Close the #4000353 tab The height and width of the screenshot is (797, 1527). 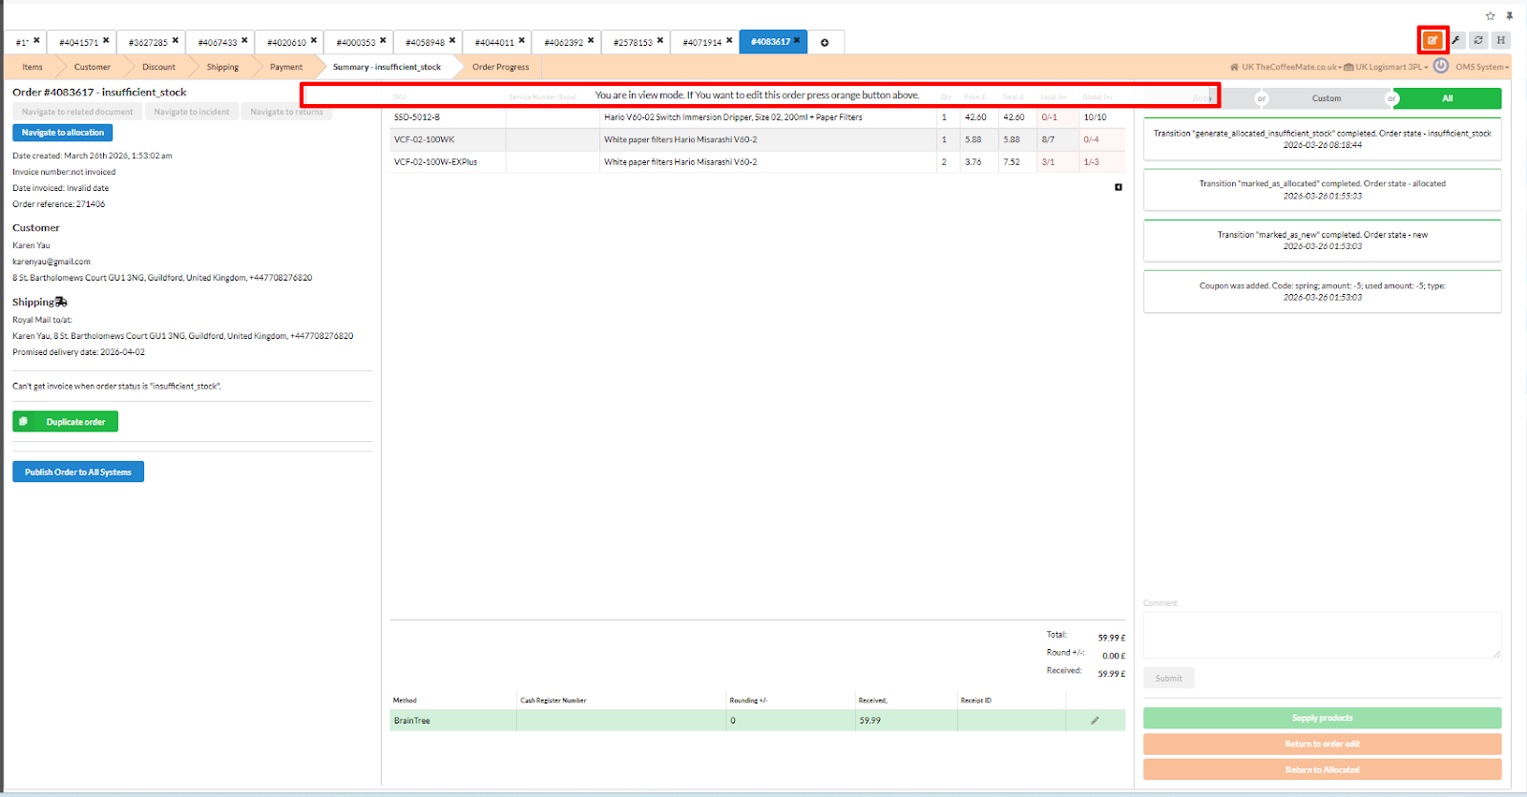pyautogui.click(x=383, y=40)
